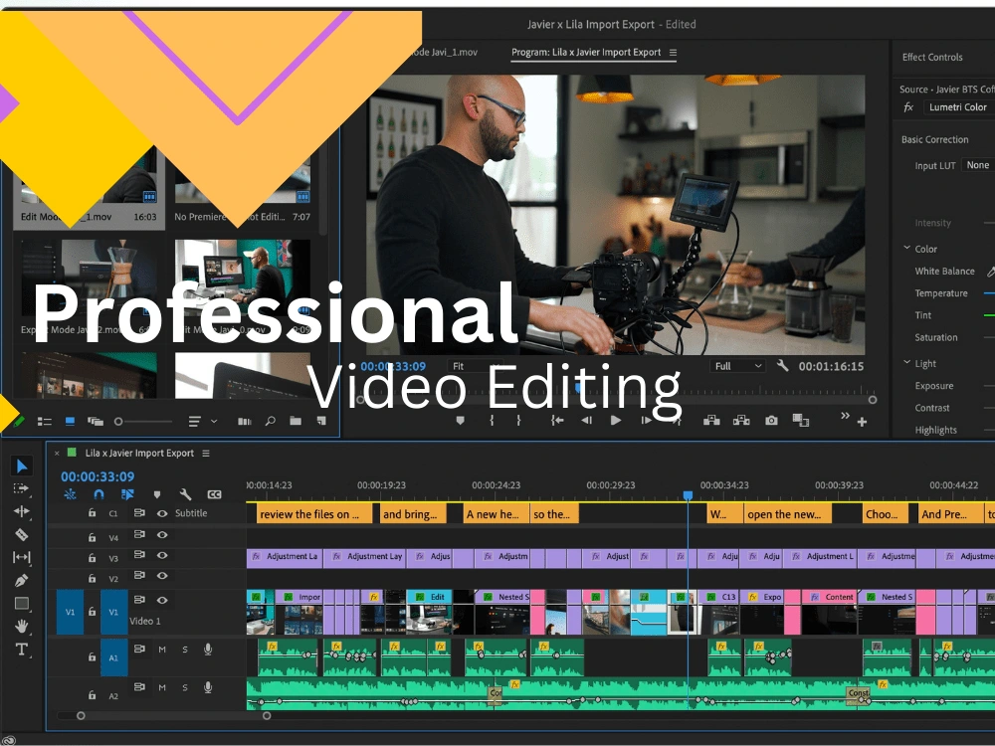Hide the Subtitle C1 track eye
995x746 pixels.
point(162,513)
